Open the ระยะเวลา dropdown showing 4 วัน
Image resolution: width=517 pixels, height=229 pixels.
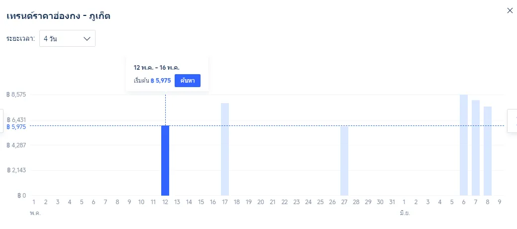point(67,39)
